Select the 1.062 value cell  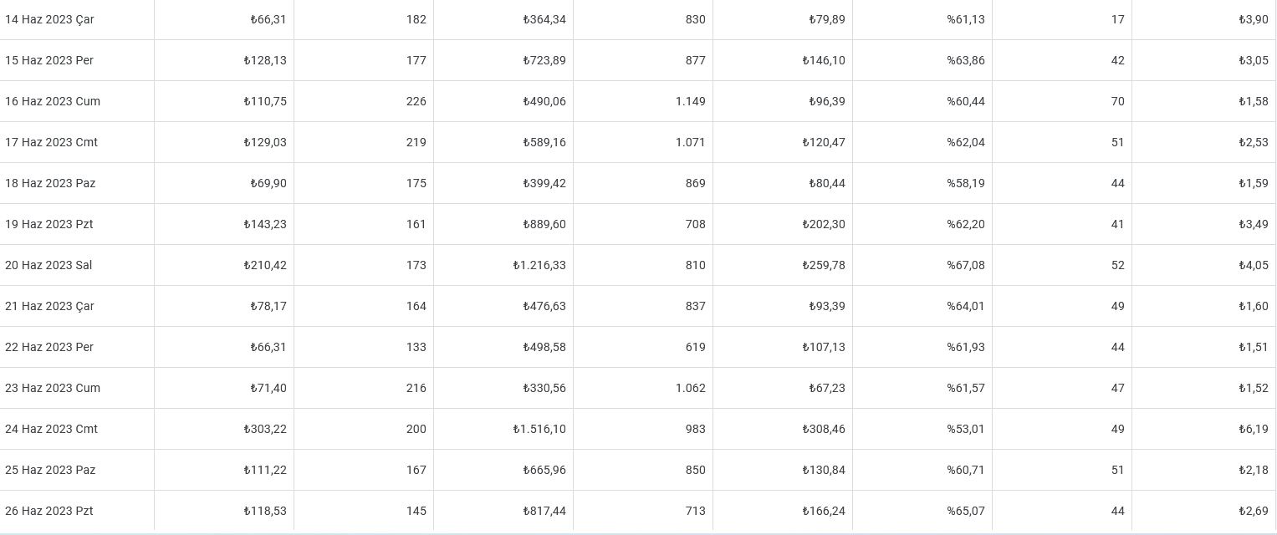[643, 388]
